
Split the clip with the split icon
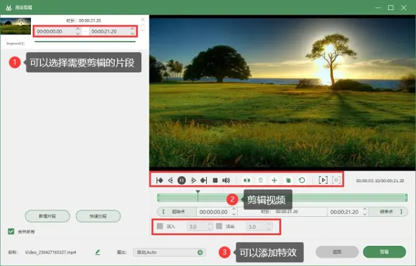(246, 180)
